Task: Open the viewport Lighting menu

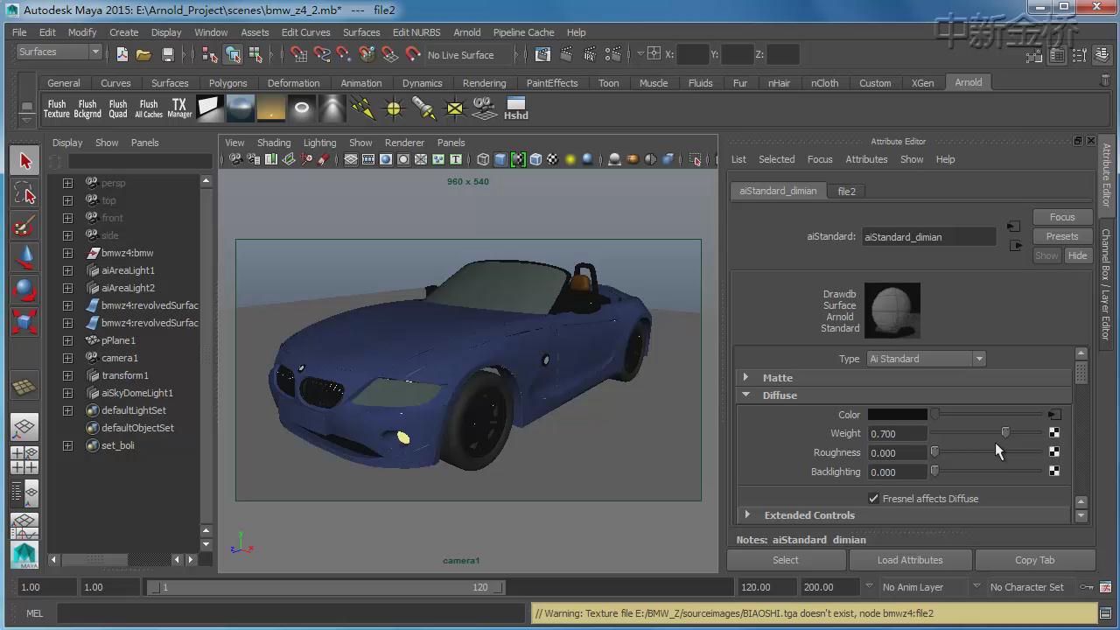Action: (319, 143)
